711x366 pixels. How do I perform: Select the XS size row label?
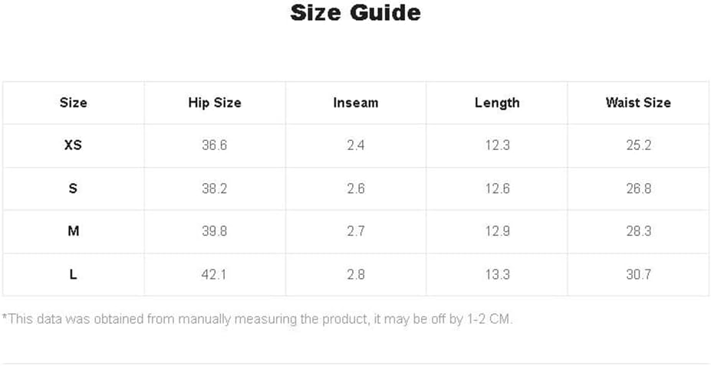tap(73, 145)
